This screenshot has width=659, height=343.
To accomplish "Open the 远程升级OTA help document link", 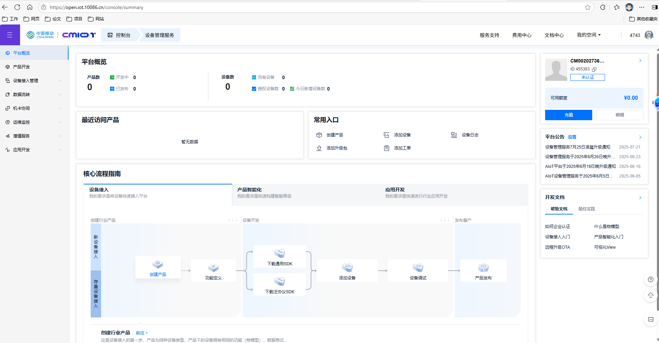I will tap(557, 247).
